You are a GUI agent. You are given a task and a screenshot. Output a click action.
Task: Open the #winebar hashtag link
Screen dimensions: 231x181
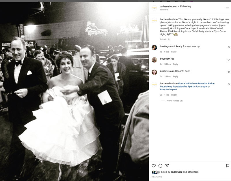click(202, 83)
